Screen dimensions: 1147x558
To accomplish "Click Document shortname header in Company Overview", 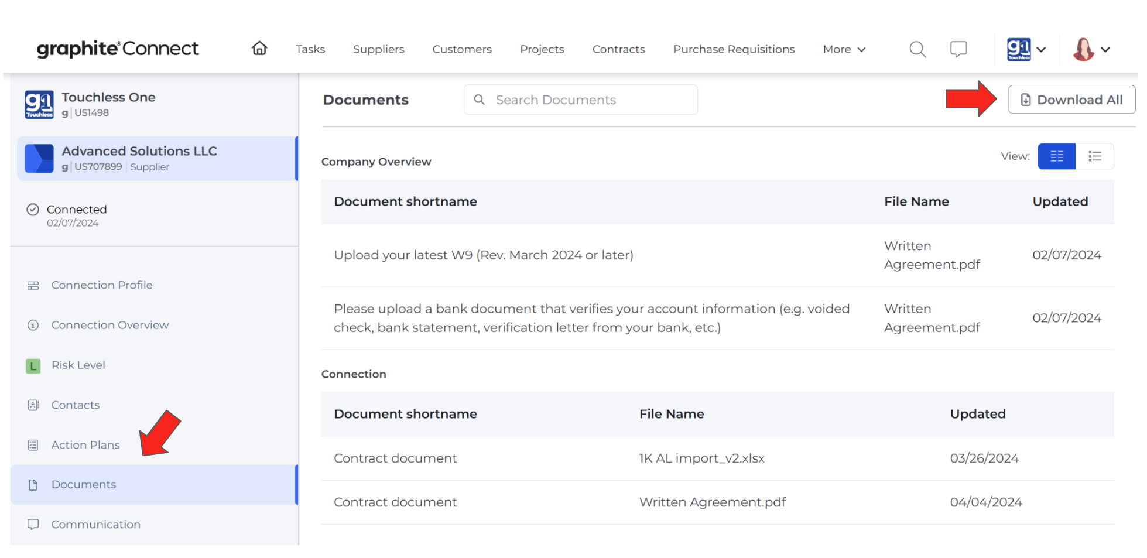I will click(x=405, y=201).
